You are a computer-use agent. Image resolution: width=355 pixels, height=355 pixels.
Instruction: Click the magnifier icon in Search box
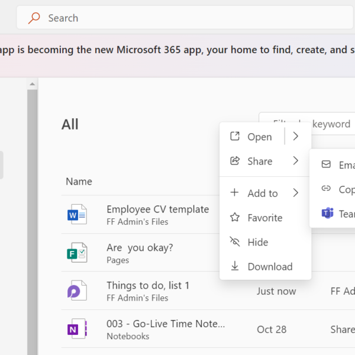click(x=34, y=18)
